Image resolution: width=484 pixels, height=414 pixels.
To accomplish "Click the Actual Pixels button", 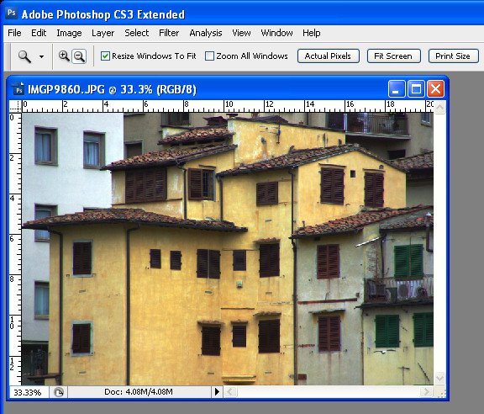I will pyautogui.click(x=328, y=56).
